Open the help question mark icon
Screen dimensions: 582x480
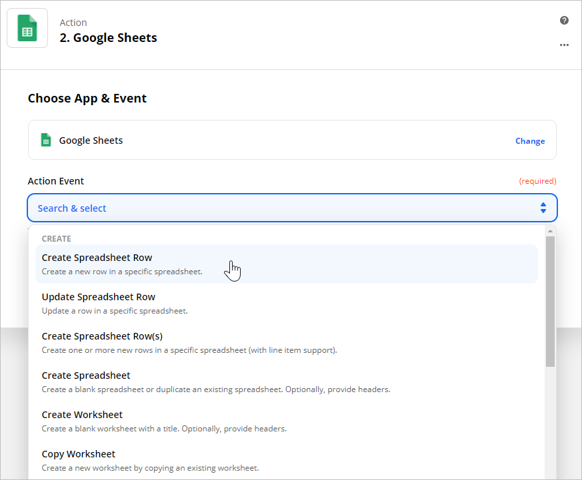coord(564,21)
